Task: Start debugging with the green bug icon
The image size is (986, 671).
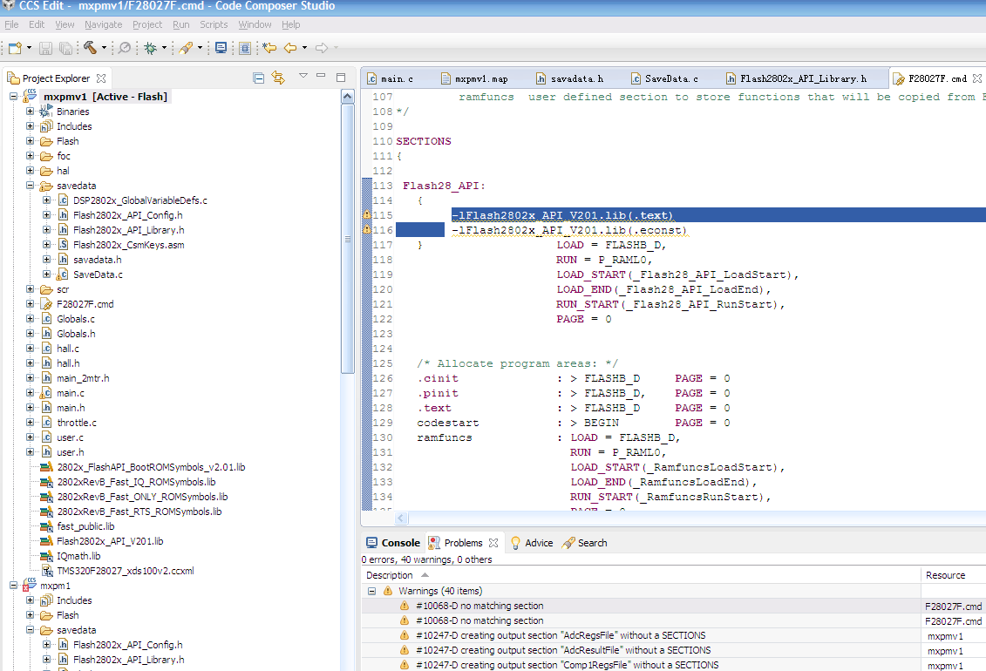Action: (x=150, y=48)
